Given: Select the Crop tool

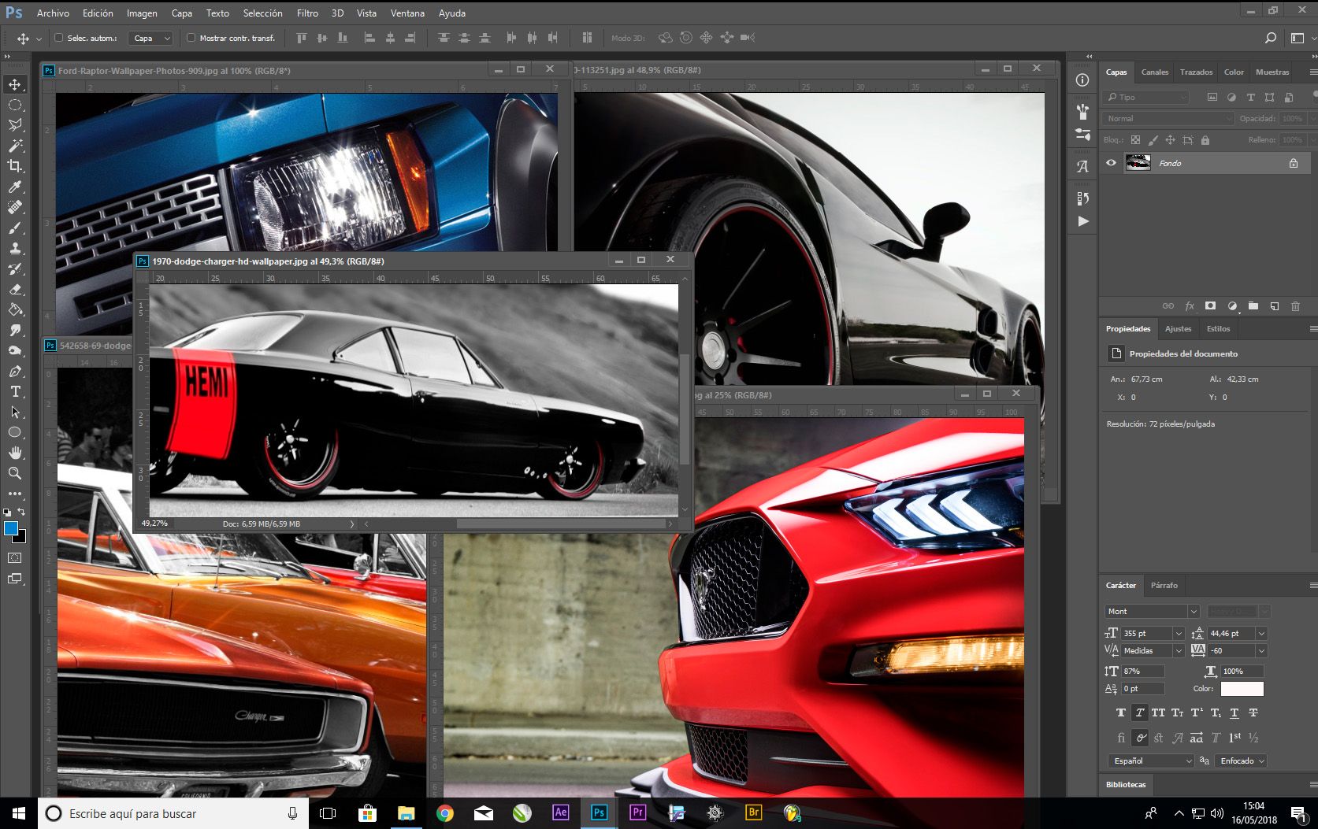Looking at the screenshot, I should click(15, 166).
